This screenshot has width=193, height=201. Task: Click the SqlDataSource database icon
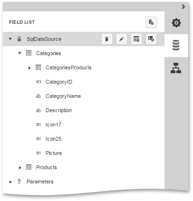pyautogui.click(x=19, y=39)
